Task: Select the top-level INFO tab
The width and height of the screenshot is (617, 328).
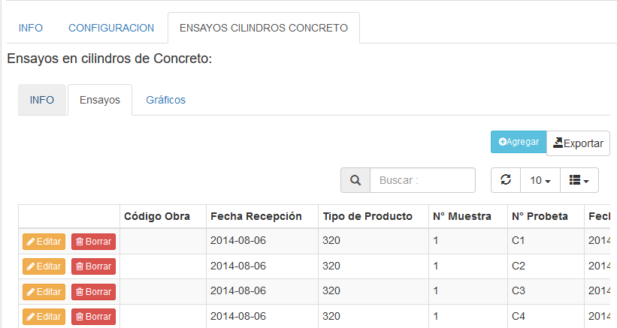Action: pos(31,28)
